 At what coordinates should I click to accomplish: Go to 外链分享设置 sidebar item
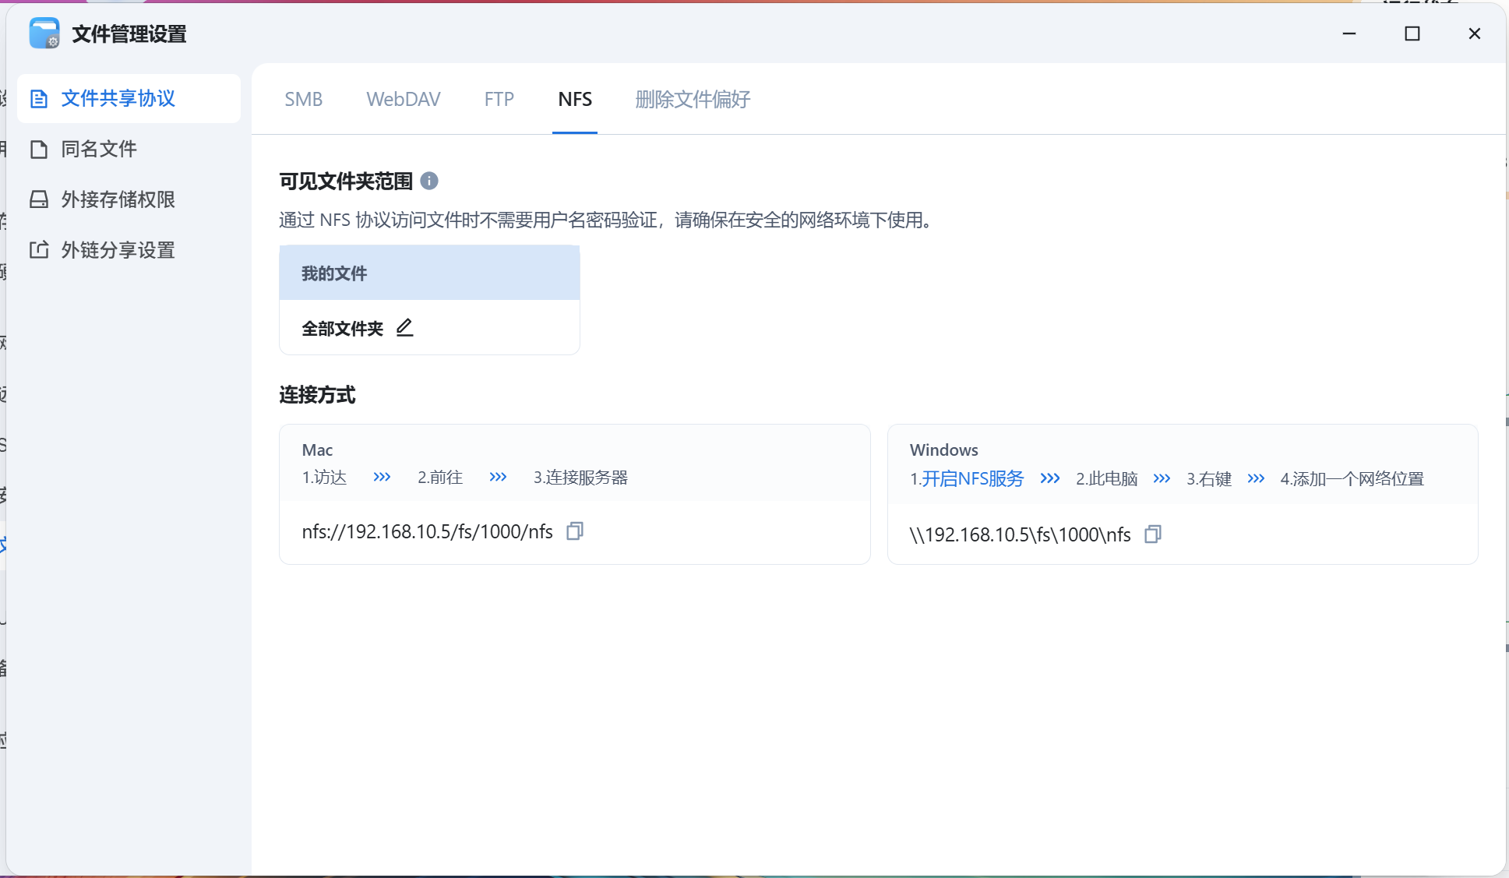pyautogui.click(x=118, y=250)
